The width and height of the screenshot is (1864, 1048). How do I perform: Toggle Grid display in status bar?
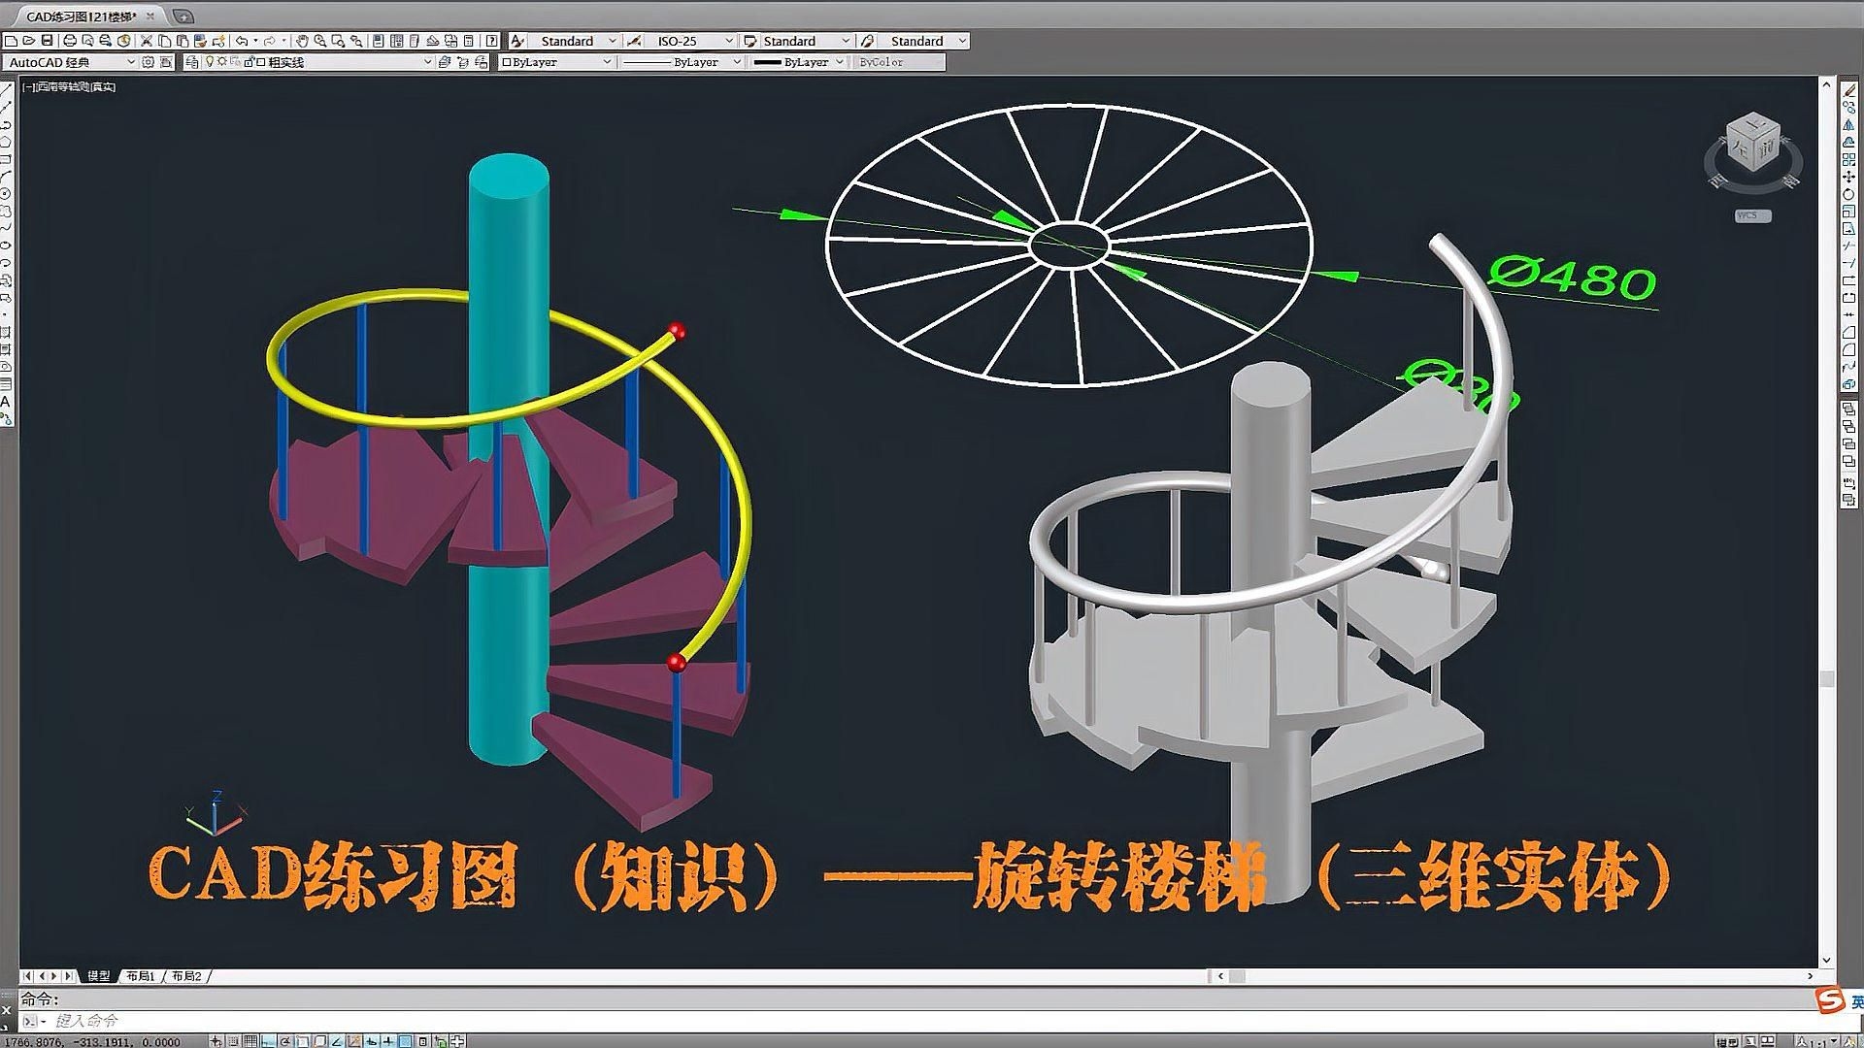point(250,1041)
